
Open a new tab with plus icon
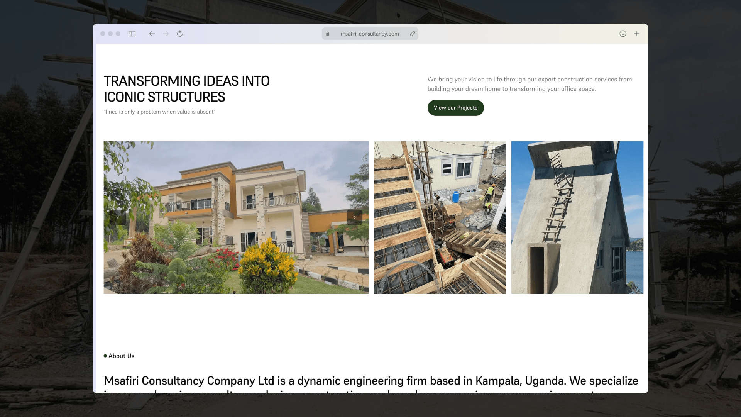tap(637, 34)
